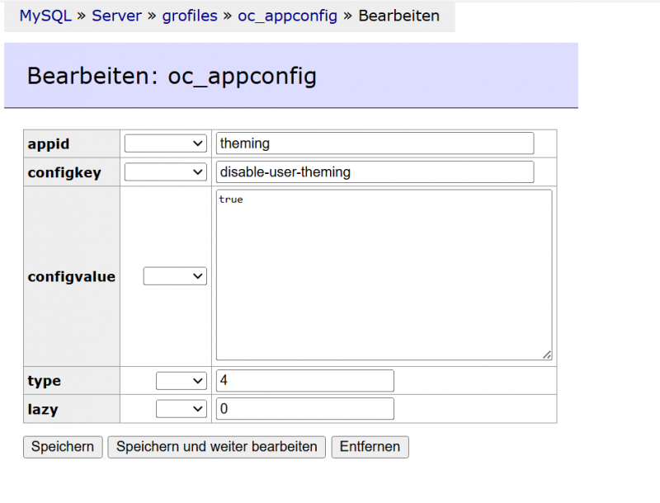The width and height of the screenshot is (660, 503).
Task: Focus the configkey field with disable-user-theming
Action: [375, 172]
